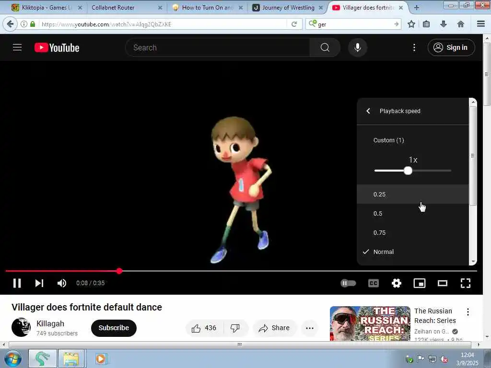The image size is (491, 368).
Task: Start voice search with microphone icon
Action: tap(357, 47)
